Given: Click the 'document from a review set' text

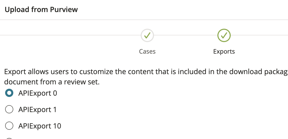Looking at the screenshot, I should click(x=52, y=82).
